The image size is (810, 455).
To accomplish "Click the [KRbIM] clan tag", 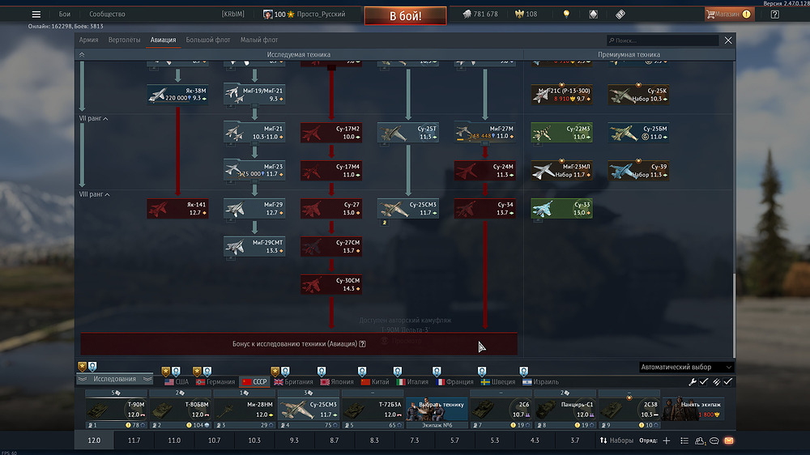I will point(233,15).
